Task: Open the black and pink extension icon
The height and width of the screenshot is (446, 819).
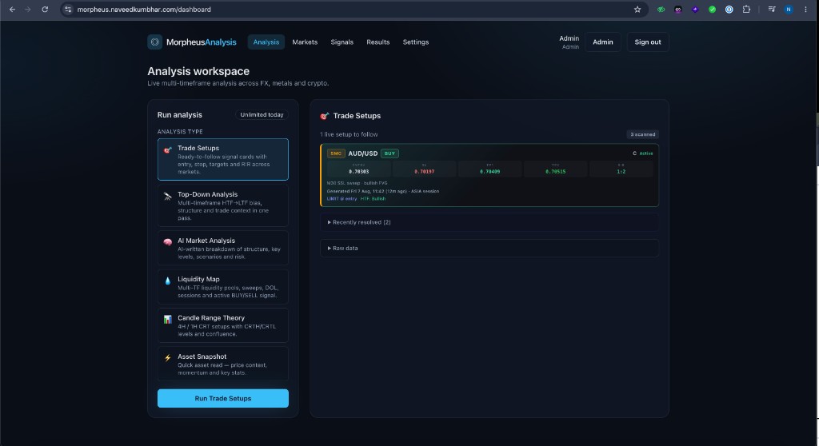Action: pos(678,10)
